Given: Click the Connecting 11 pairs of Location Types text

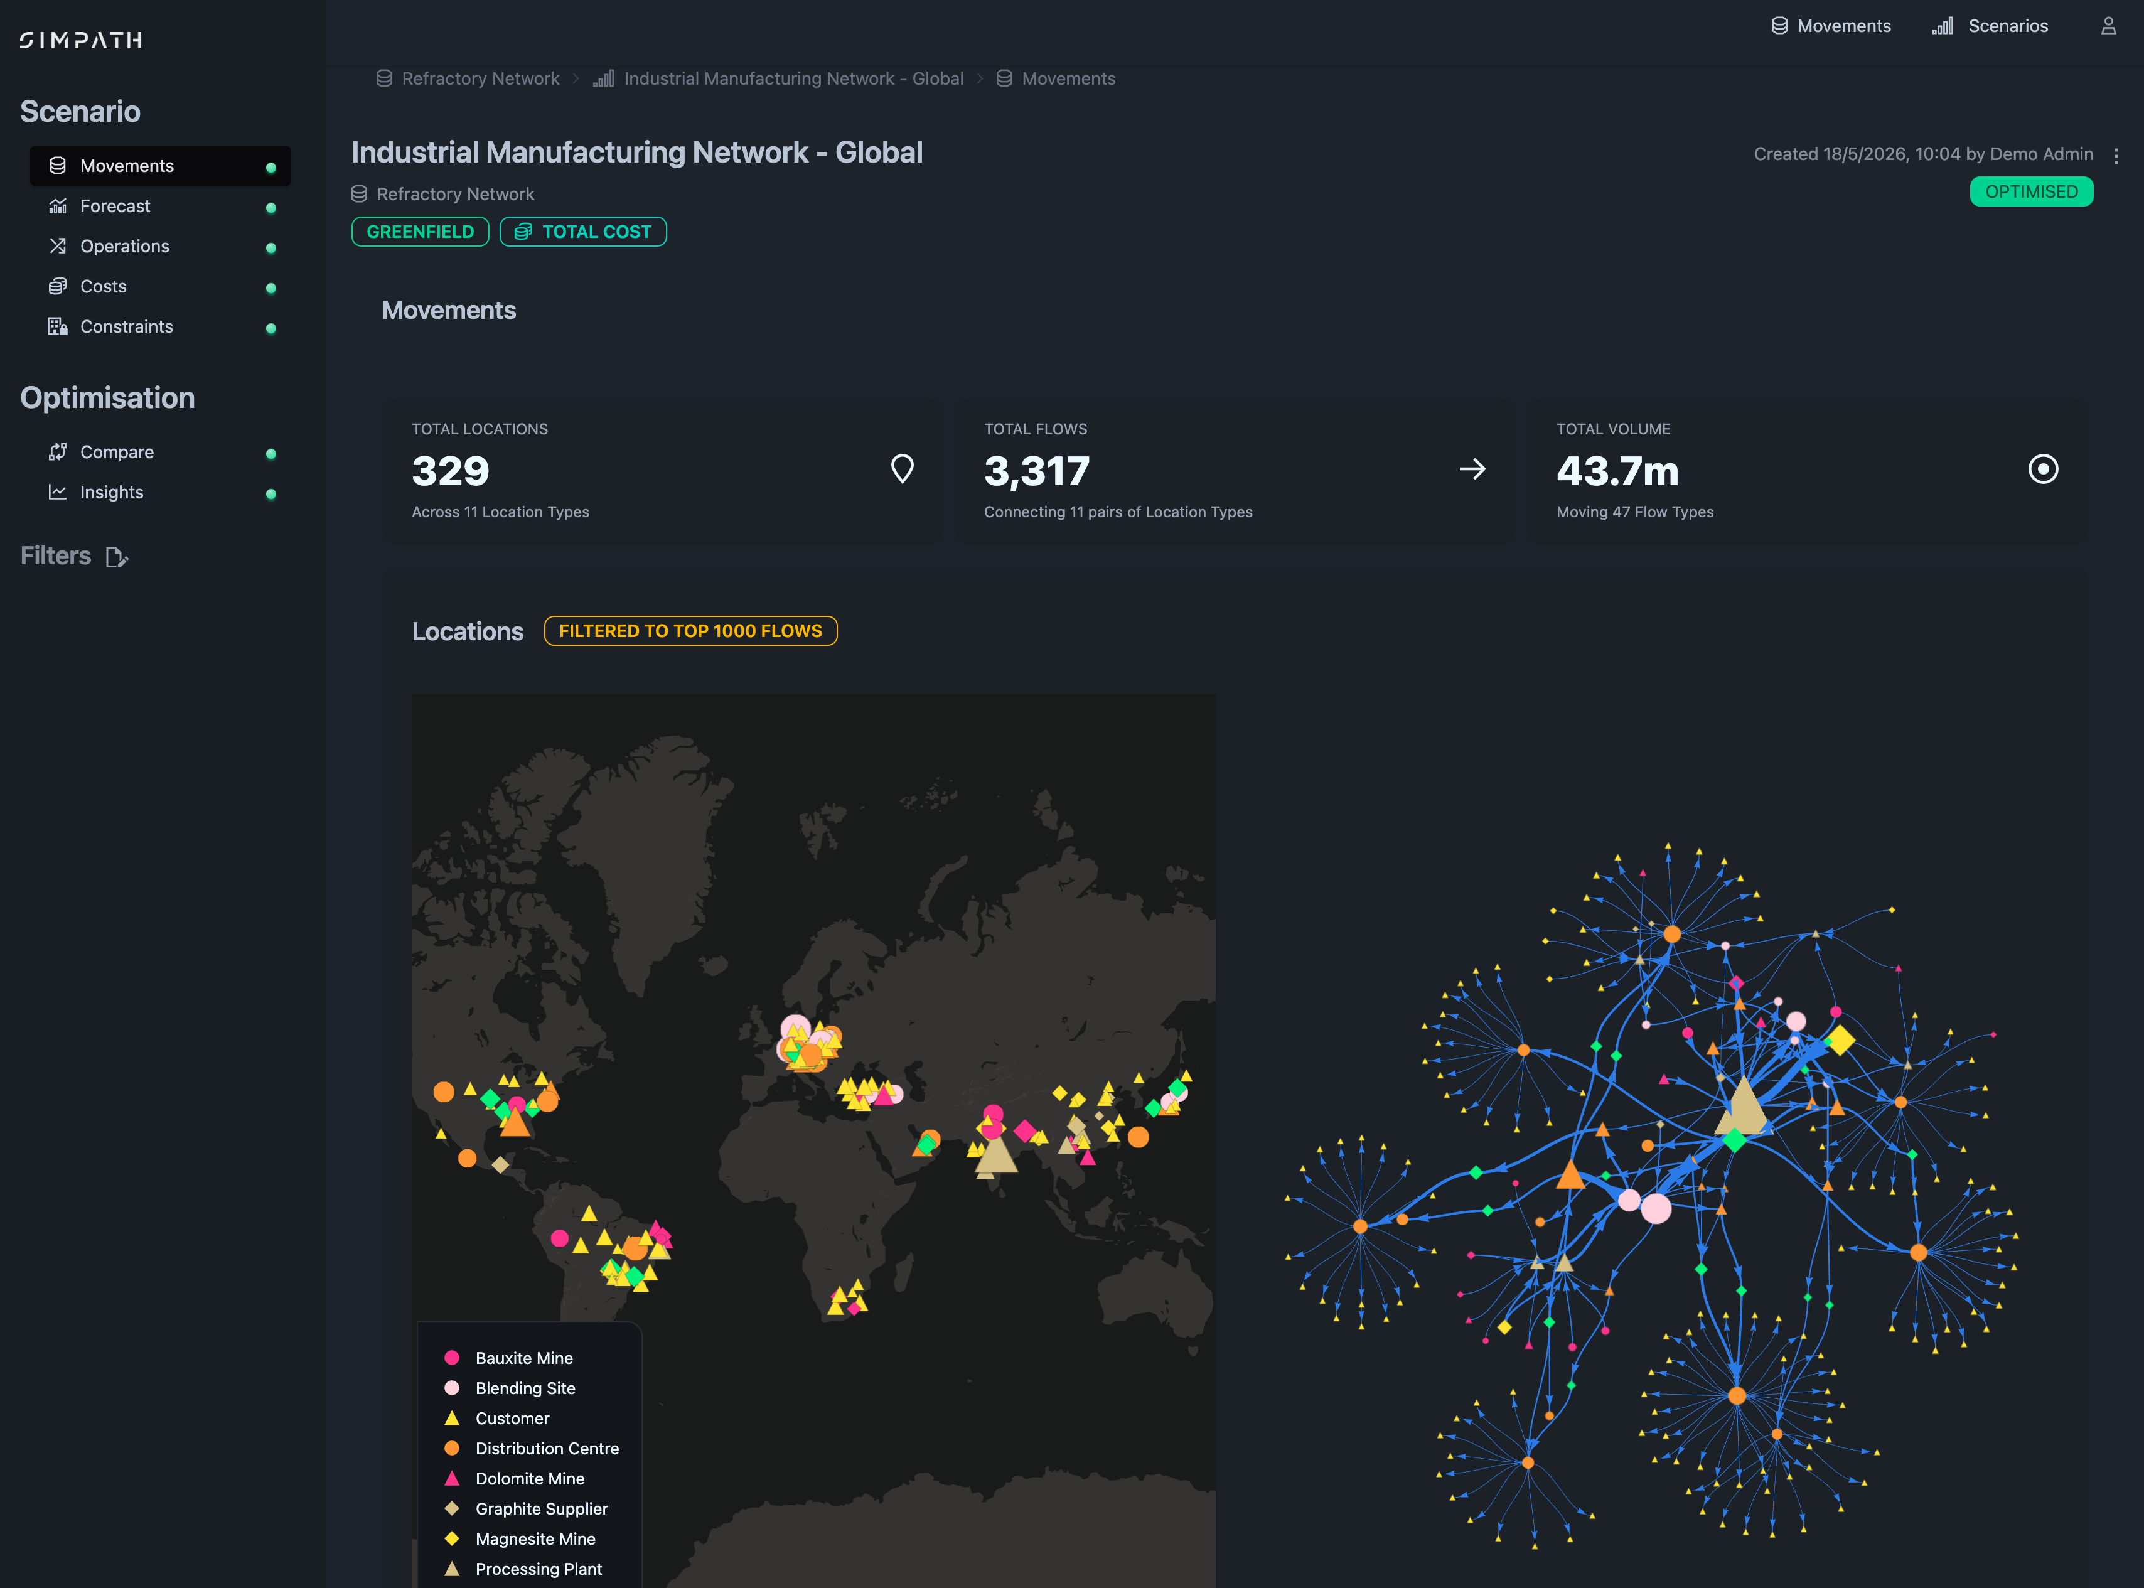Looking at the screenshot, I should pos(1118,512).
